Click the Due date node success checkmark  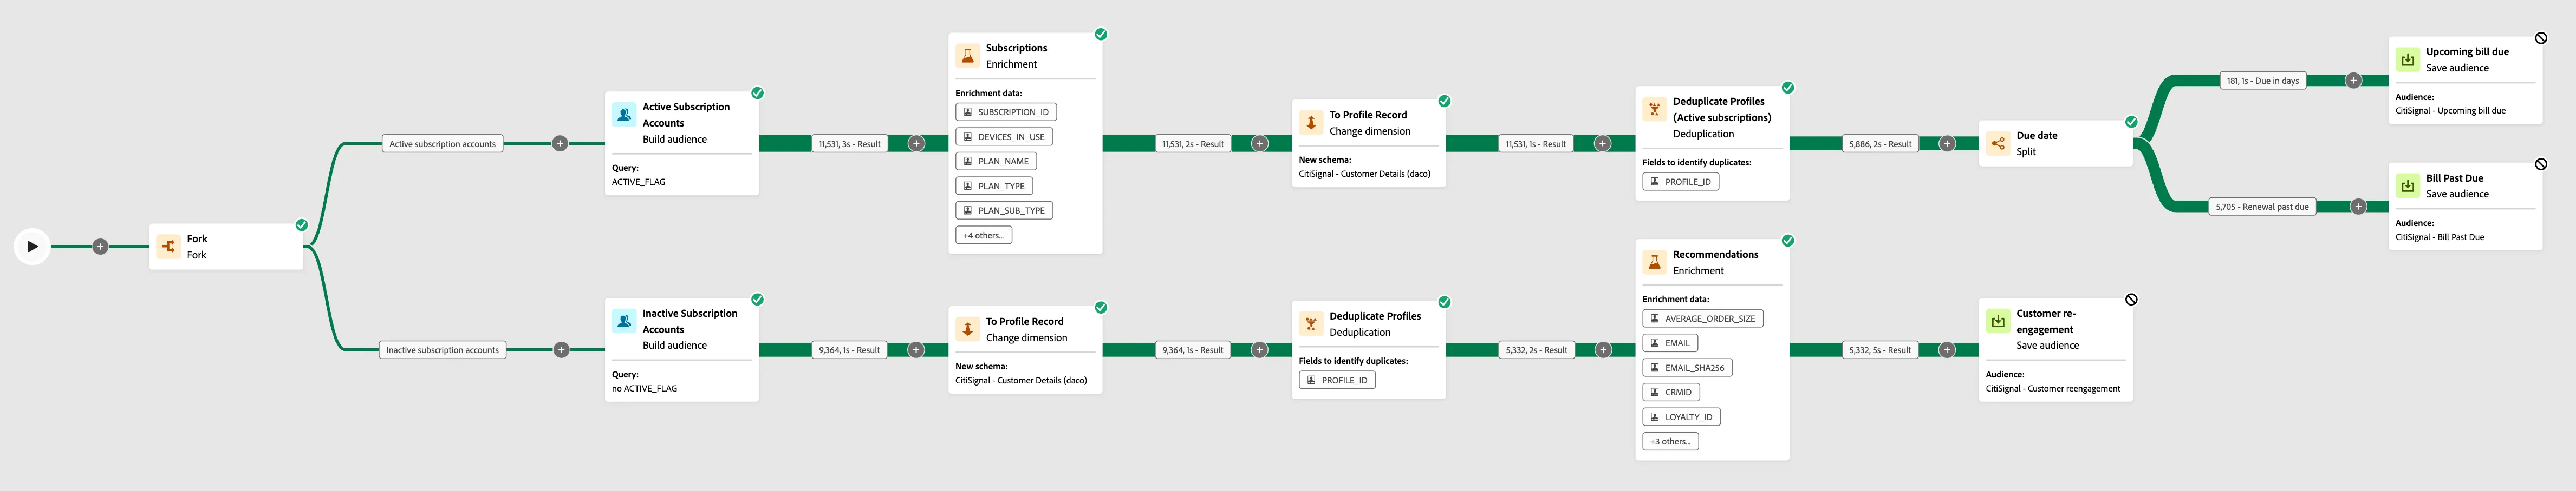[2131, 122]
